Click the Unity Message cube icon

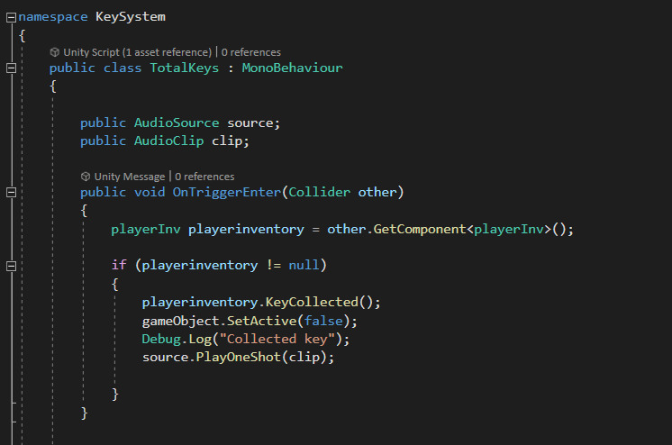click(x=86, y=177)
